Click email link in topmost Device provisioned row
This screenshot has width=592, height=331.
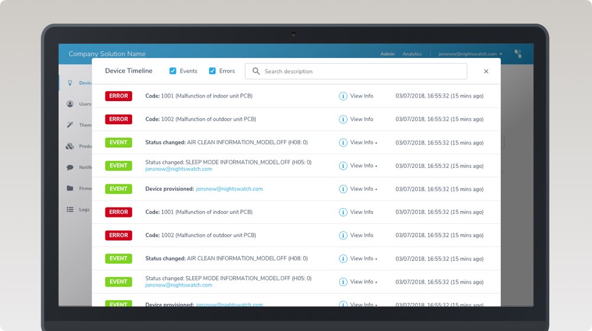point(229,189)
